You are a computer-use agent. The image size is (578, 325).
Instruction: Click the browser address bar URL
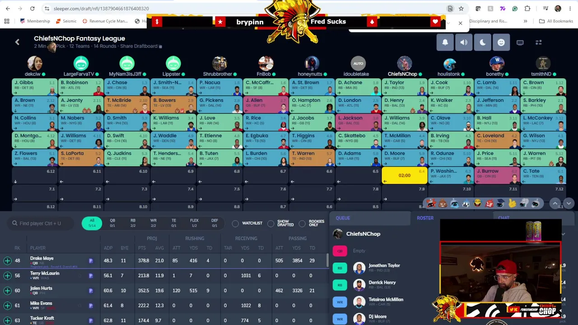pyautogui.click(x=101, y=9)
